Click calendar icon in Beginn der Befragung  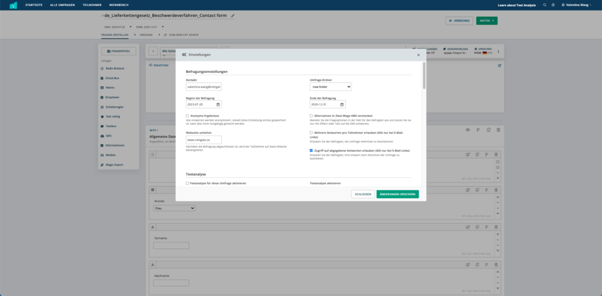point(218,104)
